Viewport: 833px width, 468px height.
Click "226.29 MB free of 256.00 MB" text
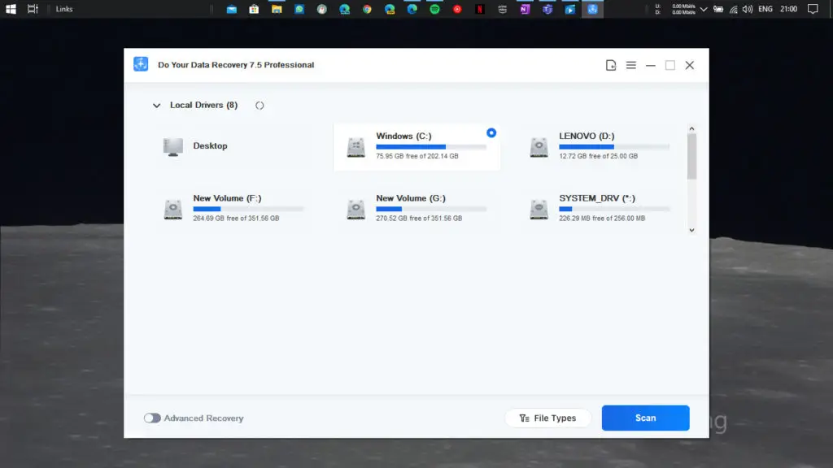pos(602,218)
